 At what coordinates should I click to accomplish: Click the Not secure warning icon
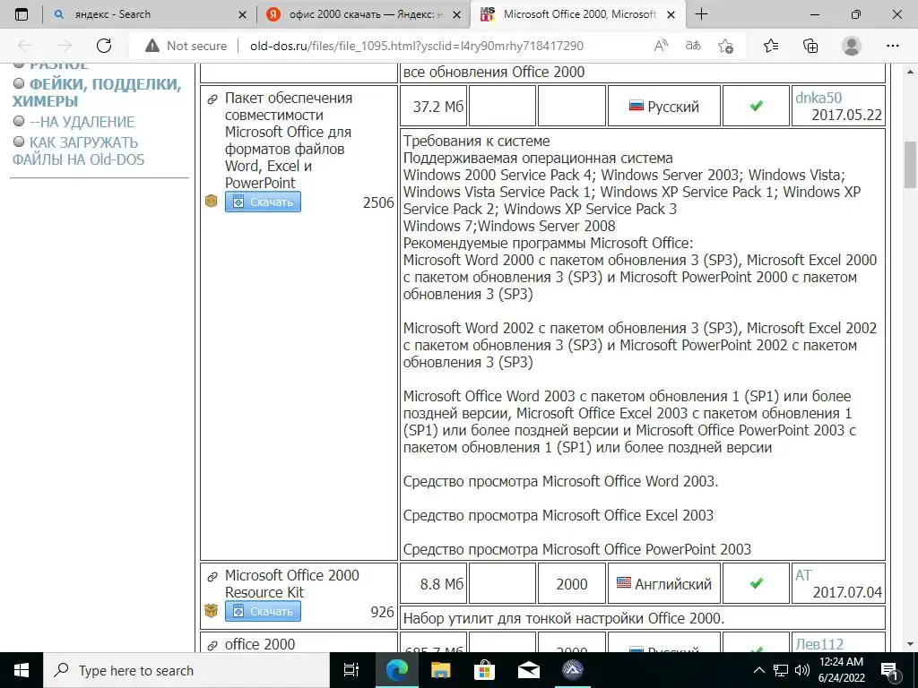(x=152, y=46)
